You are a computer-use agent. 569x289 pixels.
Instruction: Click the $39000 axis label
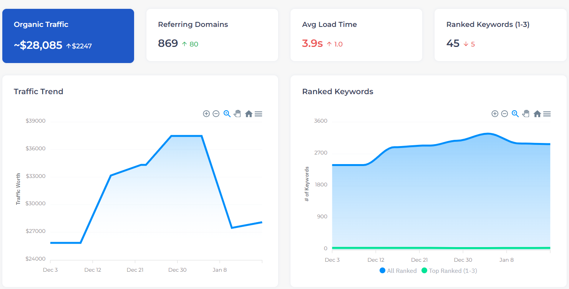(35, 121)
